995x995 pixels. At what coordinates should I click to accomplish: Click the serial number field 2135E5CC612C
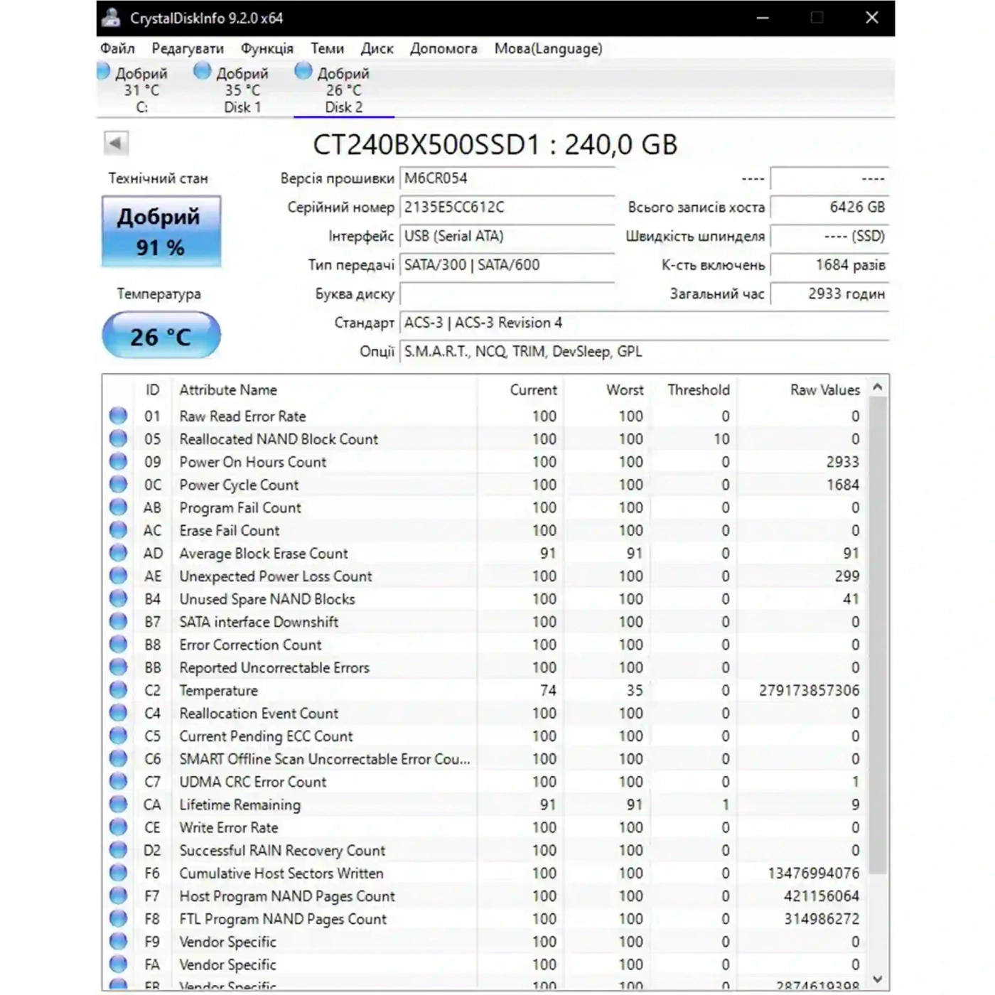507,207
